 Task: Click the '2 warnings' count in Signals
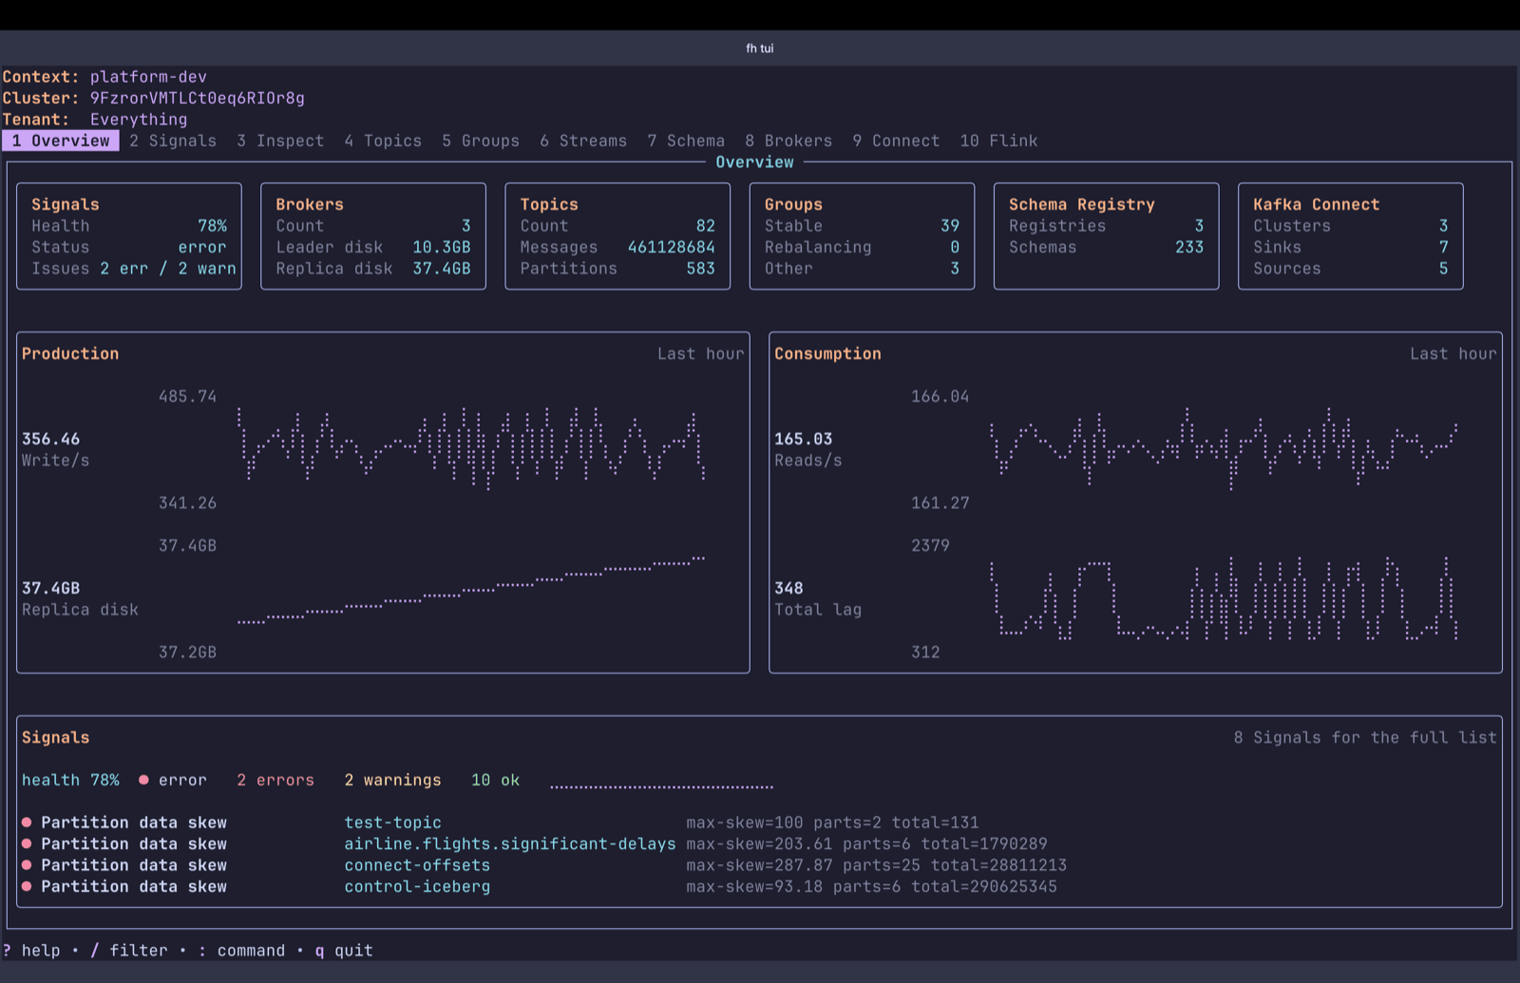(x=392, y=780)
